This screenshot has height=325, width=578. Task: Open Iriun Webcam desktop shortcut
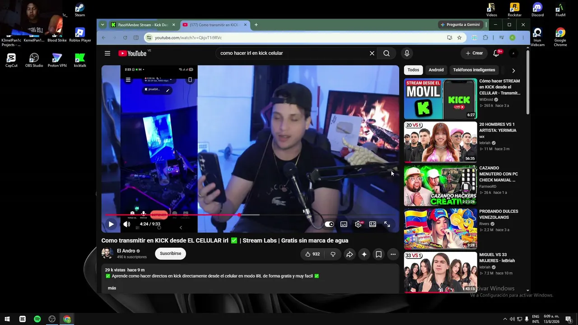(x=537, y=37)
